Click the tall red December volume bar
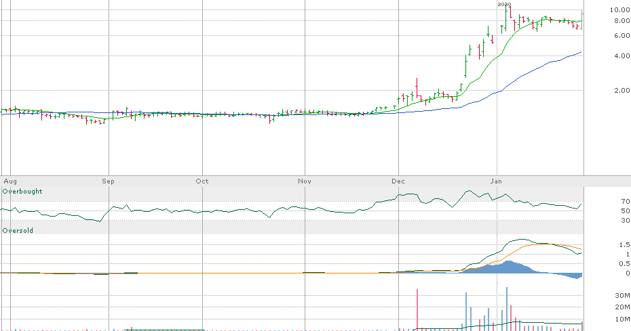 [x=417, y=310]
